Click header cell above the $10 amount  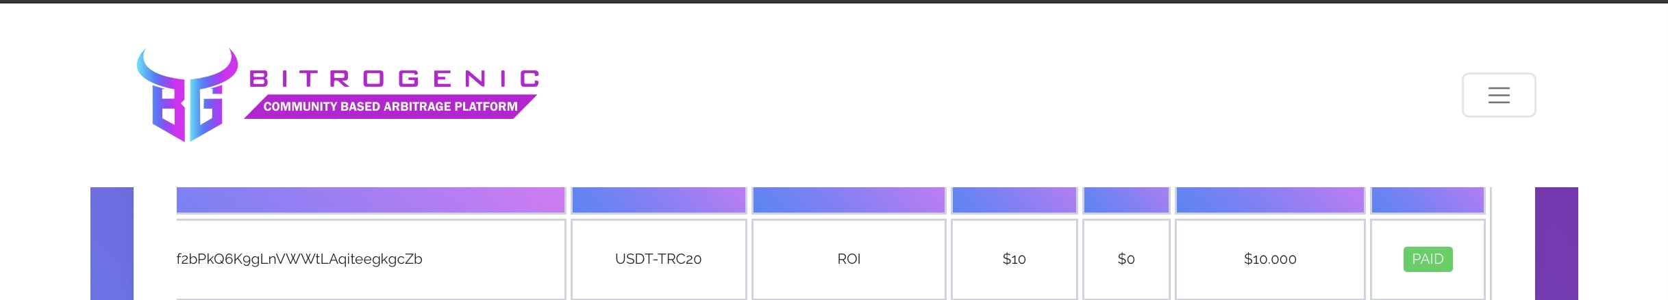pos(1014,200)
